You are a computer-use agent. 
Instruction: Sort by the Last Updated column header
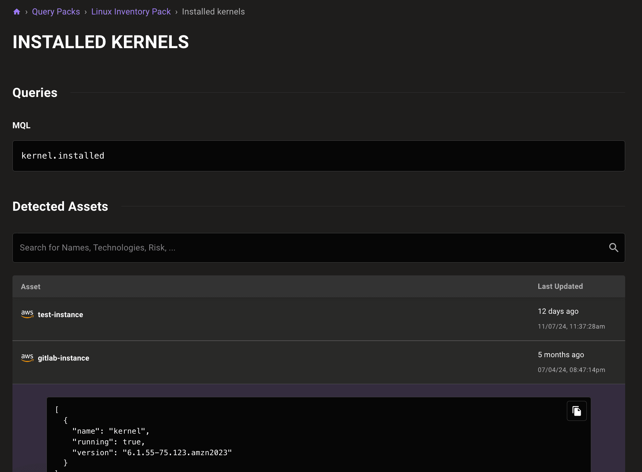click(560, 286)
